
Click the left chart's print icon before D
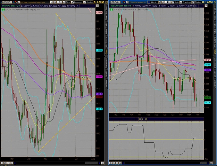[x=55, y=2]
